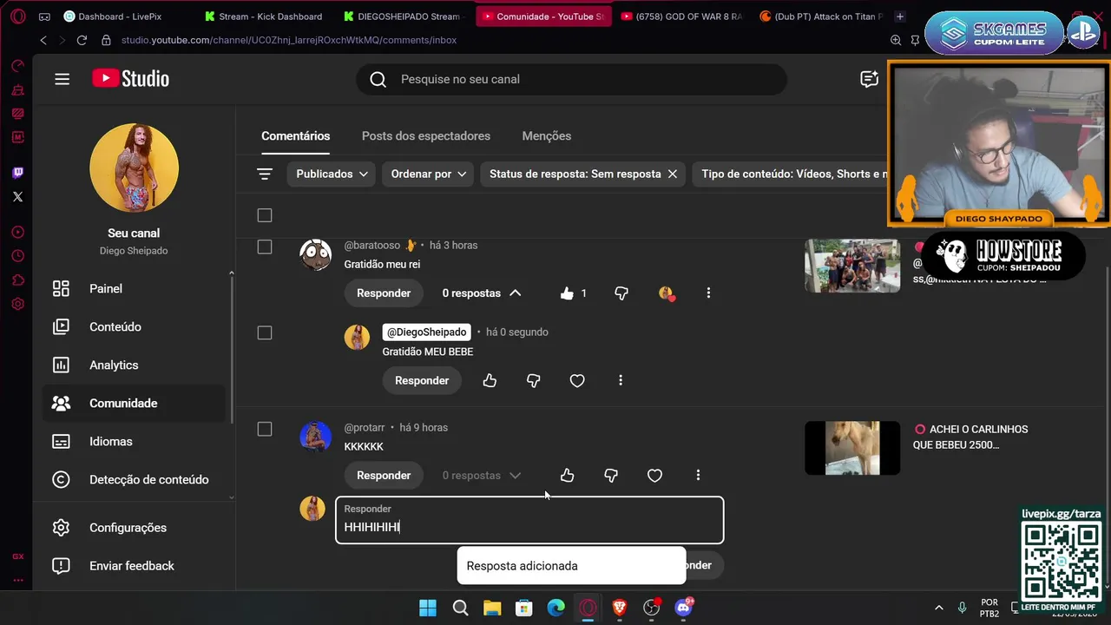Open Analytics in the sidebar
This screenshot has width=1111, height=625.
click(x=134, y=365)
